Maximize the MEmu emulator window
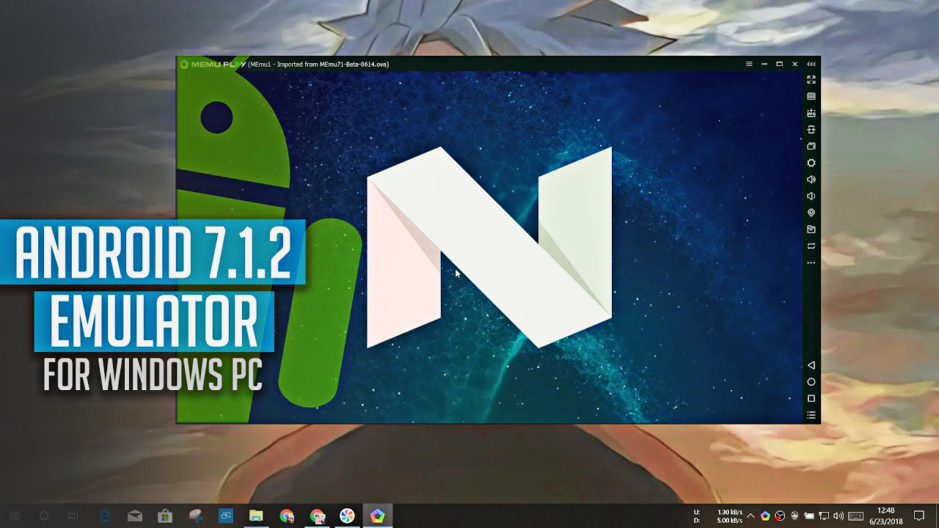This screenshot has width=939, height=528. click(779, 64)
